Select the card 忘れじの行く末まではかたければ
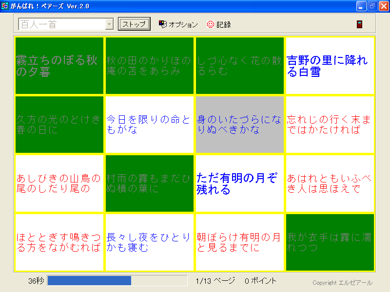The width and height of the screenshot is (390, 292). coord(330,125)
